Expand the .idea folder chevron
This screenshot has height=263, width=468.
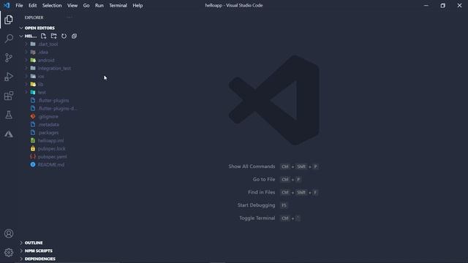26,52
